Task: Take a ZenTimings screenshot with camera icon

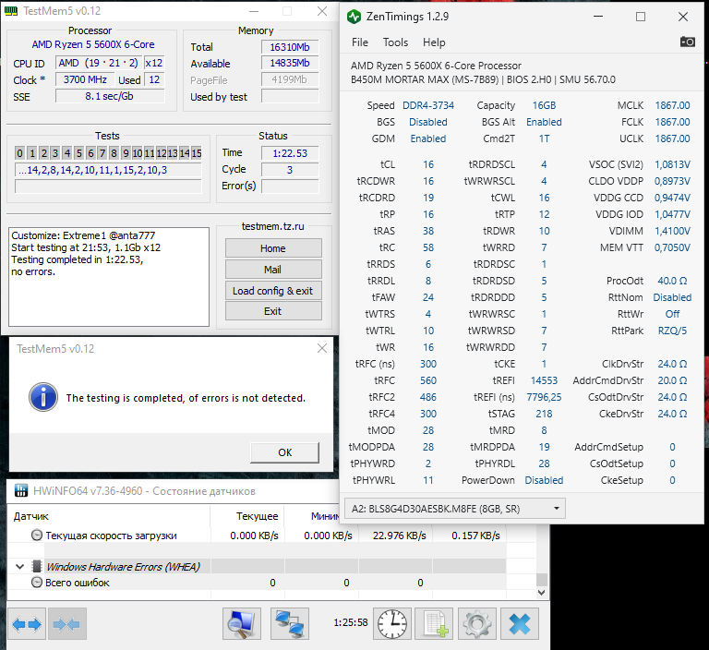Action: pyautogui.click(x=687, y=42)
